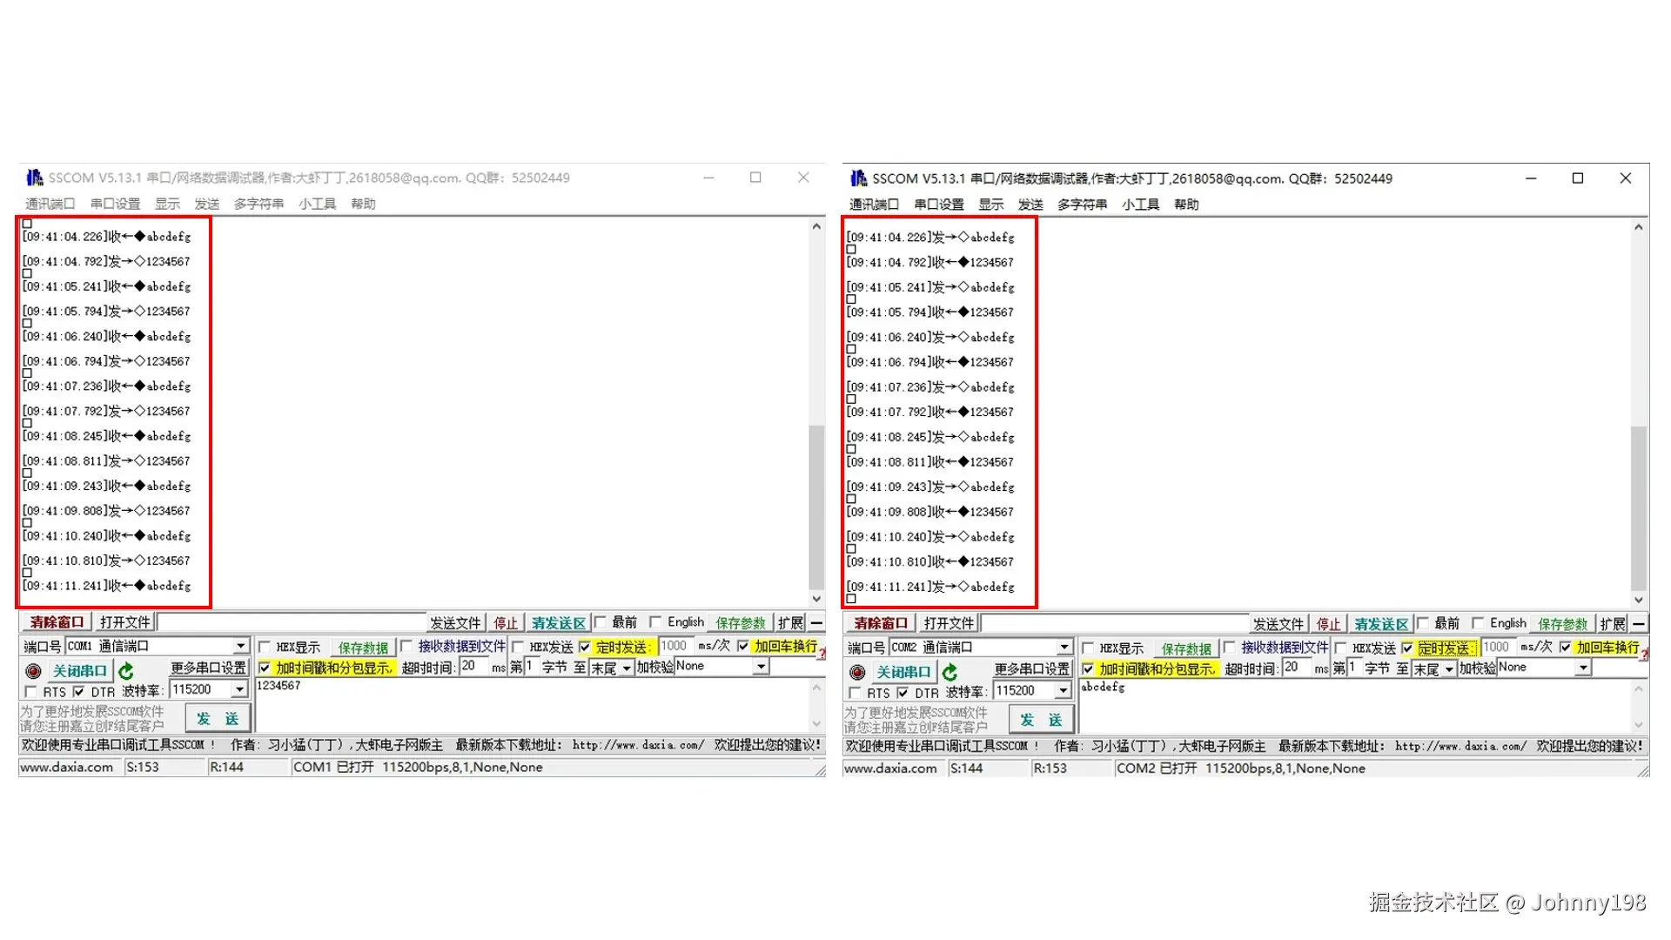Click SSCOM app icon in right window title
Screen dimensions: 1671x940
(x=858, y=178)
